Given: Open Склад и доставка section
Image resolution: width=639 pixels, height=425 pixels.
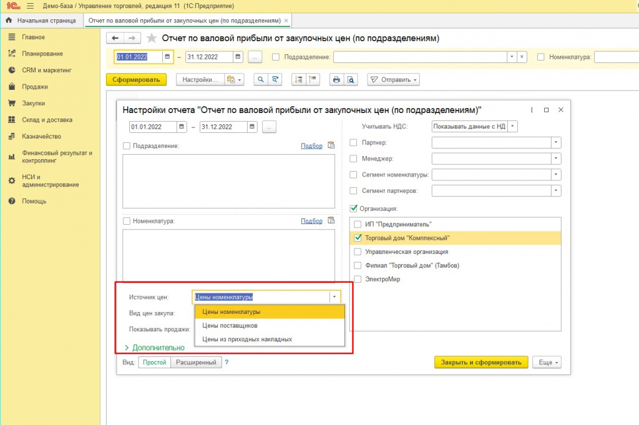Looking at the screenshot, I should coord(47,120).
